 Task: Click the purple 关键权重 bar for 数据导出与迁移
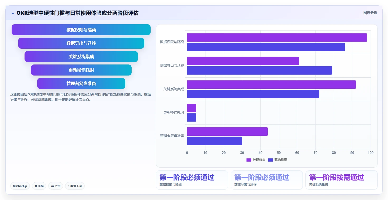tap(243, 61)
